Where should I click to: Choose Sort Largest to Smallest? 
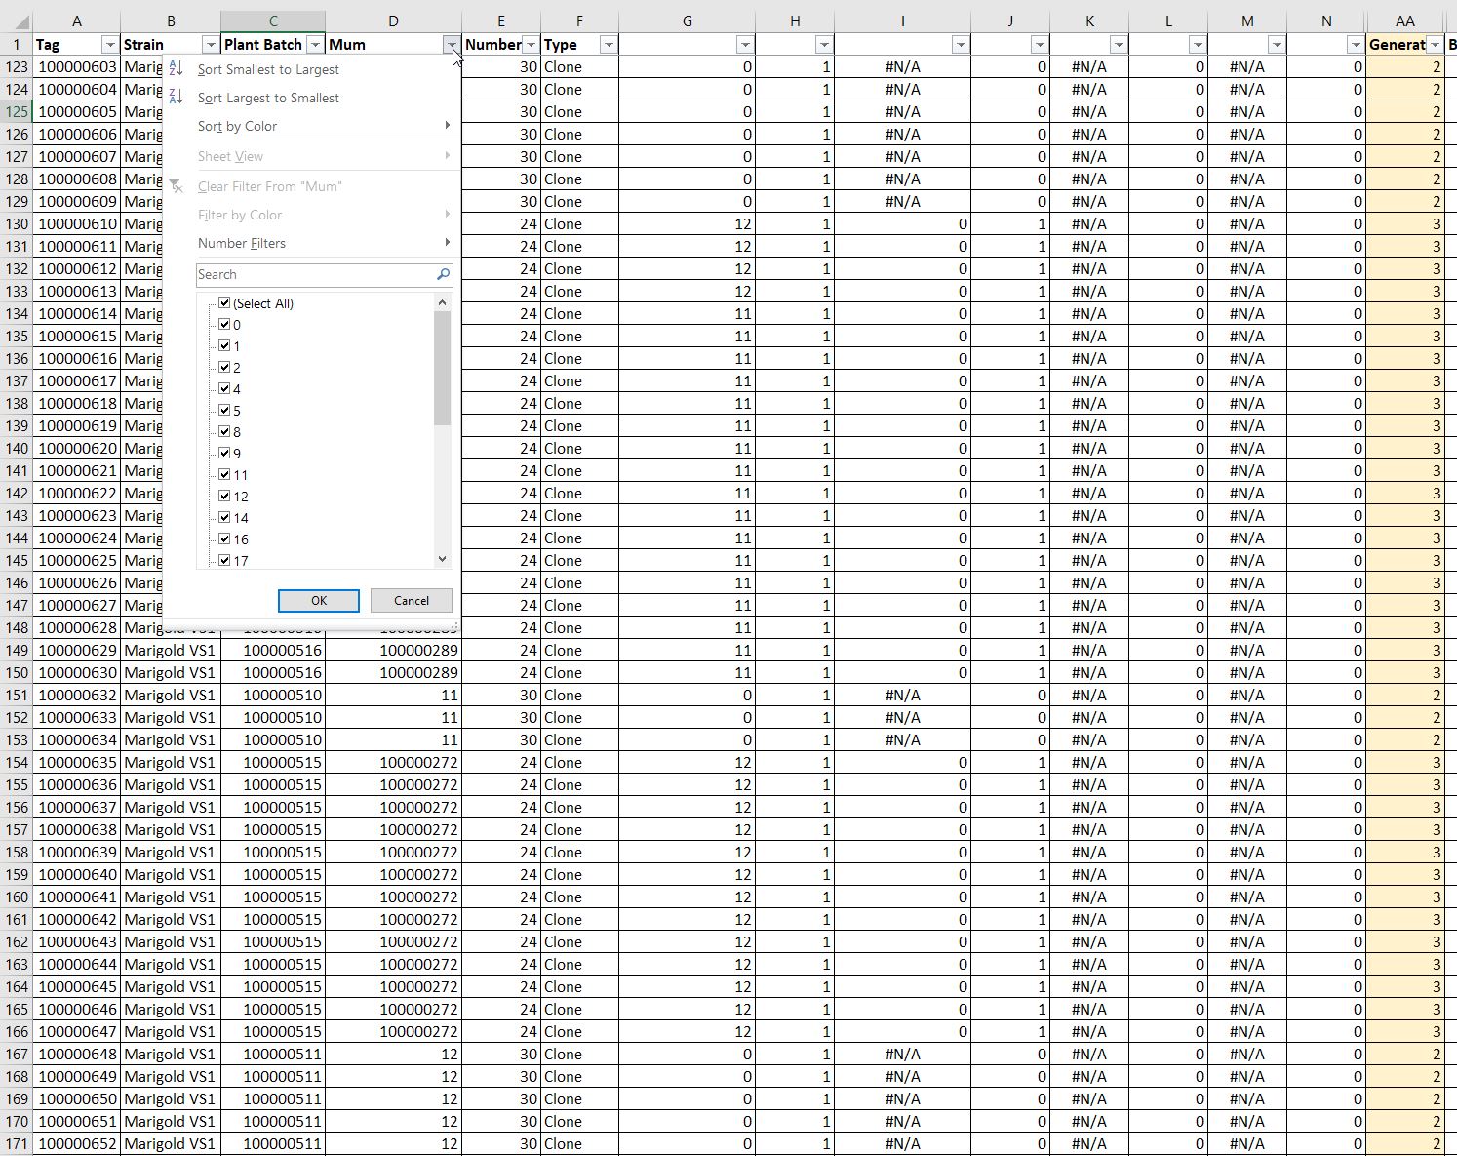pyautogui.click(x=268, y=98)
